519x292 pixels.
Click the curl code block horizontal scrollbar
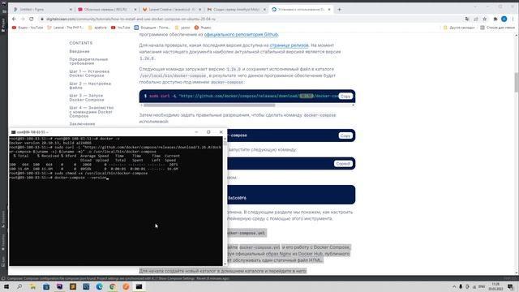209,105
